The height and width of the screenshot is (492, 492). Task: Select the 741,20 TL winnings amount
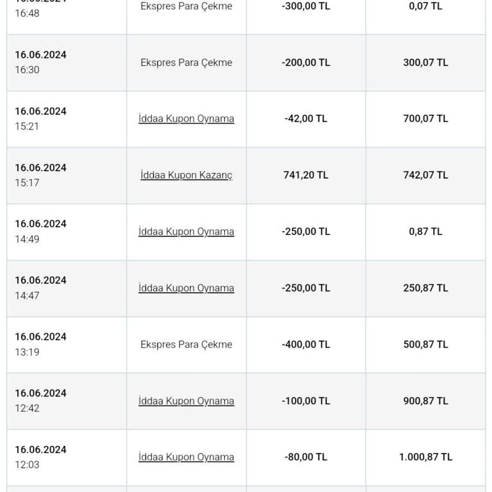(x=306, y=175)
